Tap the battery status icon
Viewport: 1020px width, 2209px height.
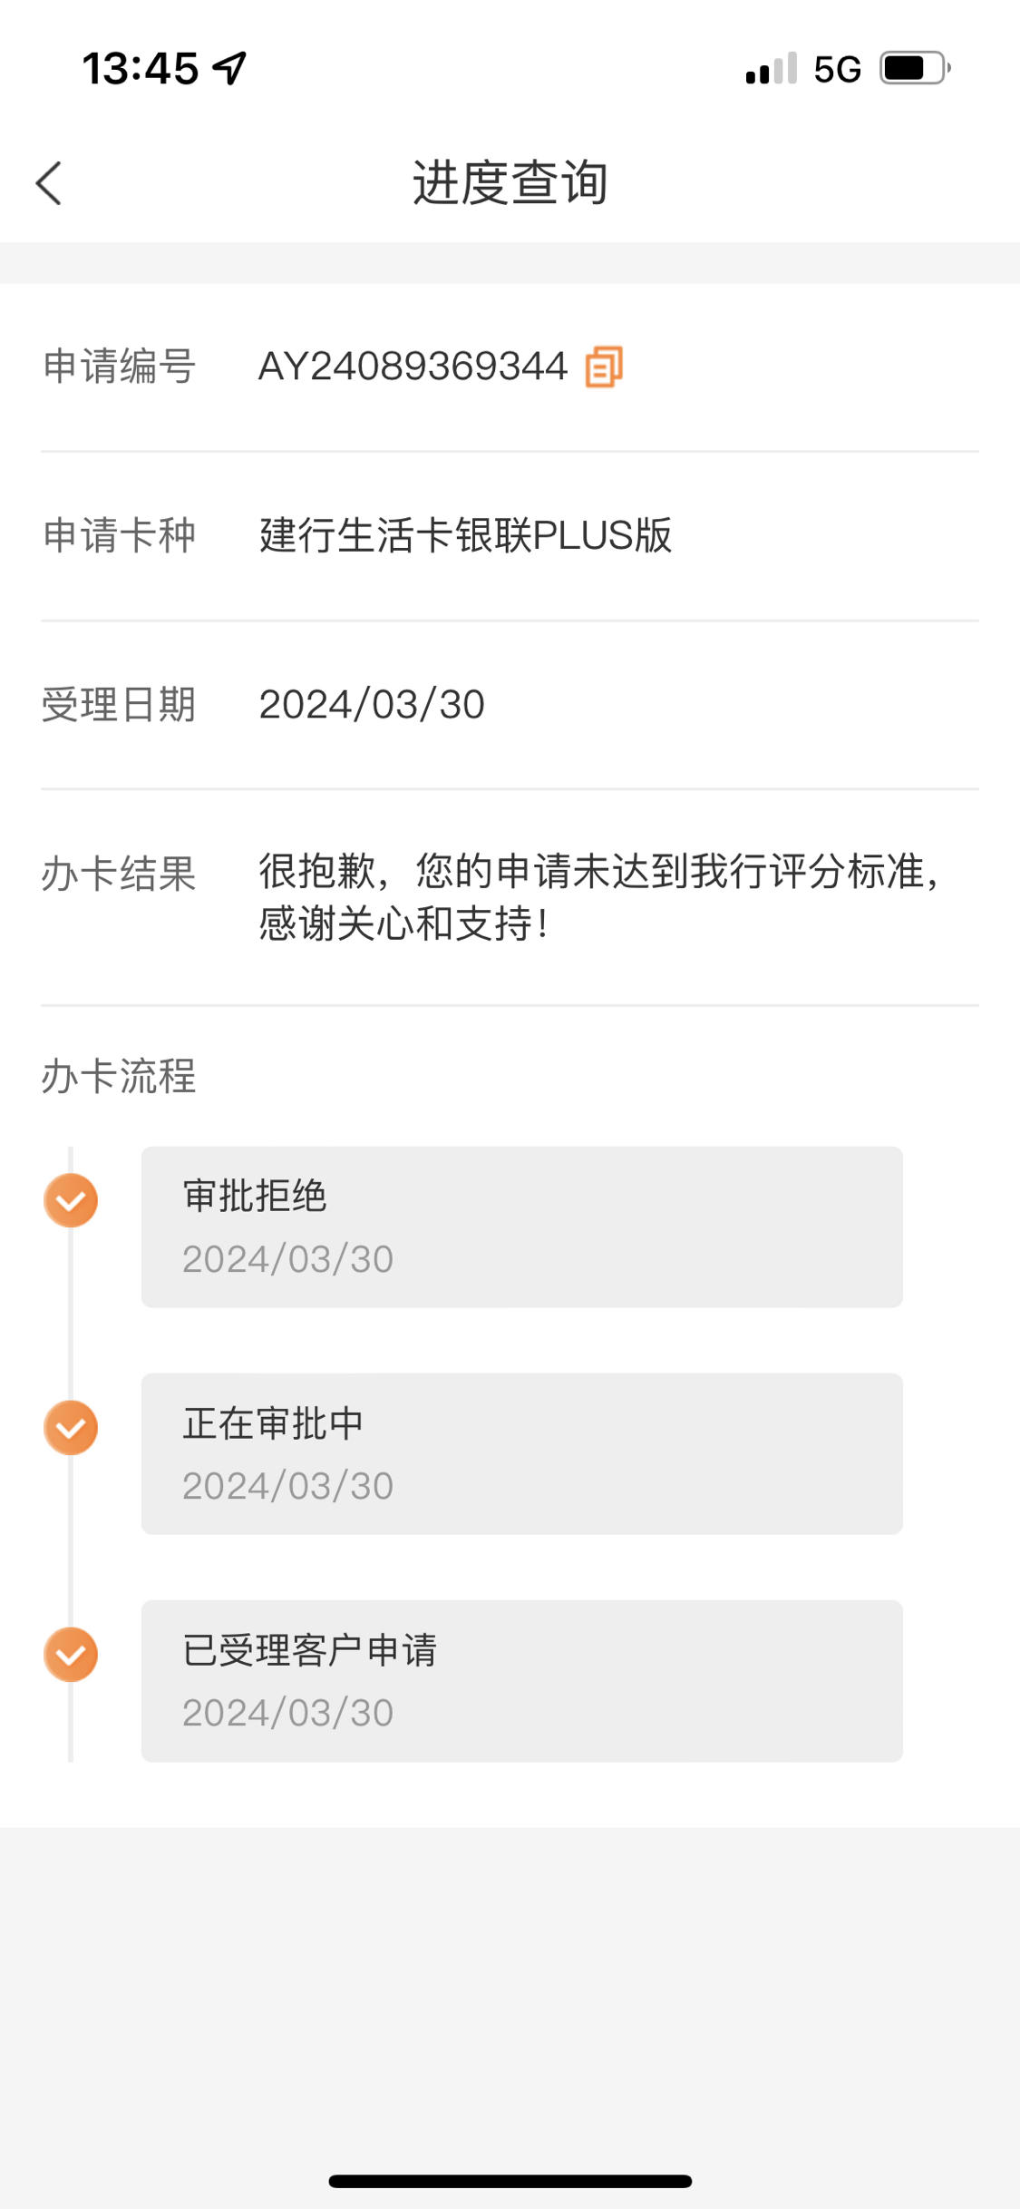click(x=915, y=68)
